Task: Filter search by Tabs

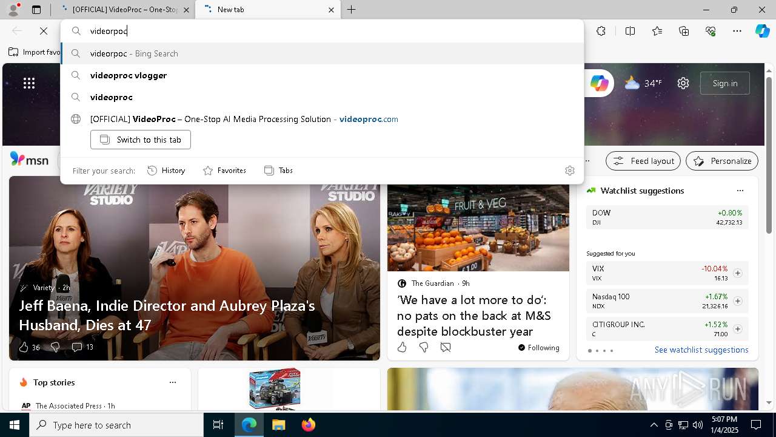Action: 278,171
